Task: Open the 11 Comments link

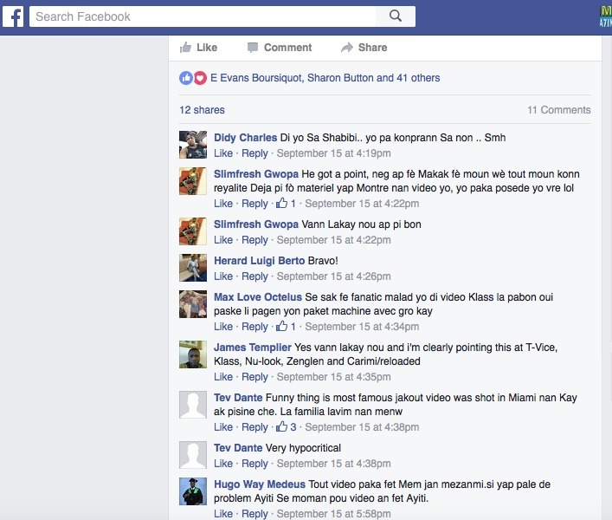Action: click(x=559, y=110)
